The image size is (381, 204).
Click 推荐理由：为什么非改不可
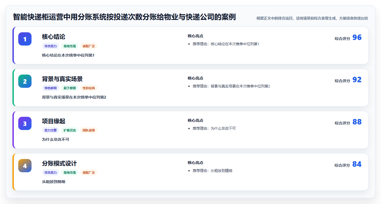(214, 128)
